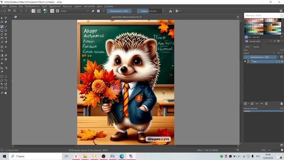This screenshot has width=284, height=160.
Task: Open the toolbar blending mode Normal dropdown
Action: click(x=75, y=11)
